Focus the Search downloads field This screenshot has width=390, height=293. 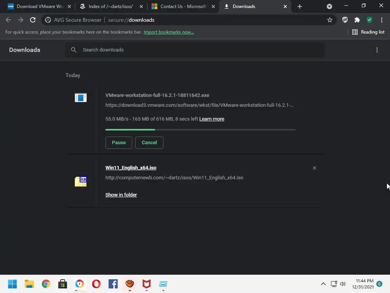(195, 50)
